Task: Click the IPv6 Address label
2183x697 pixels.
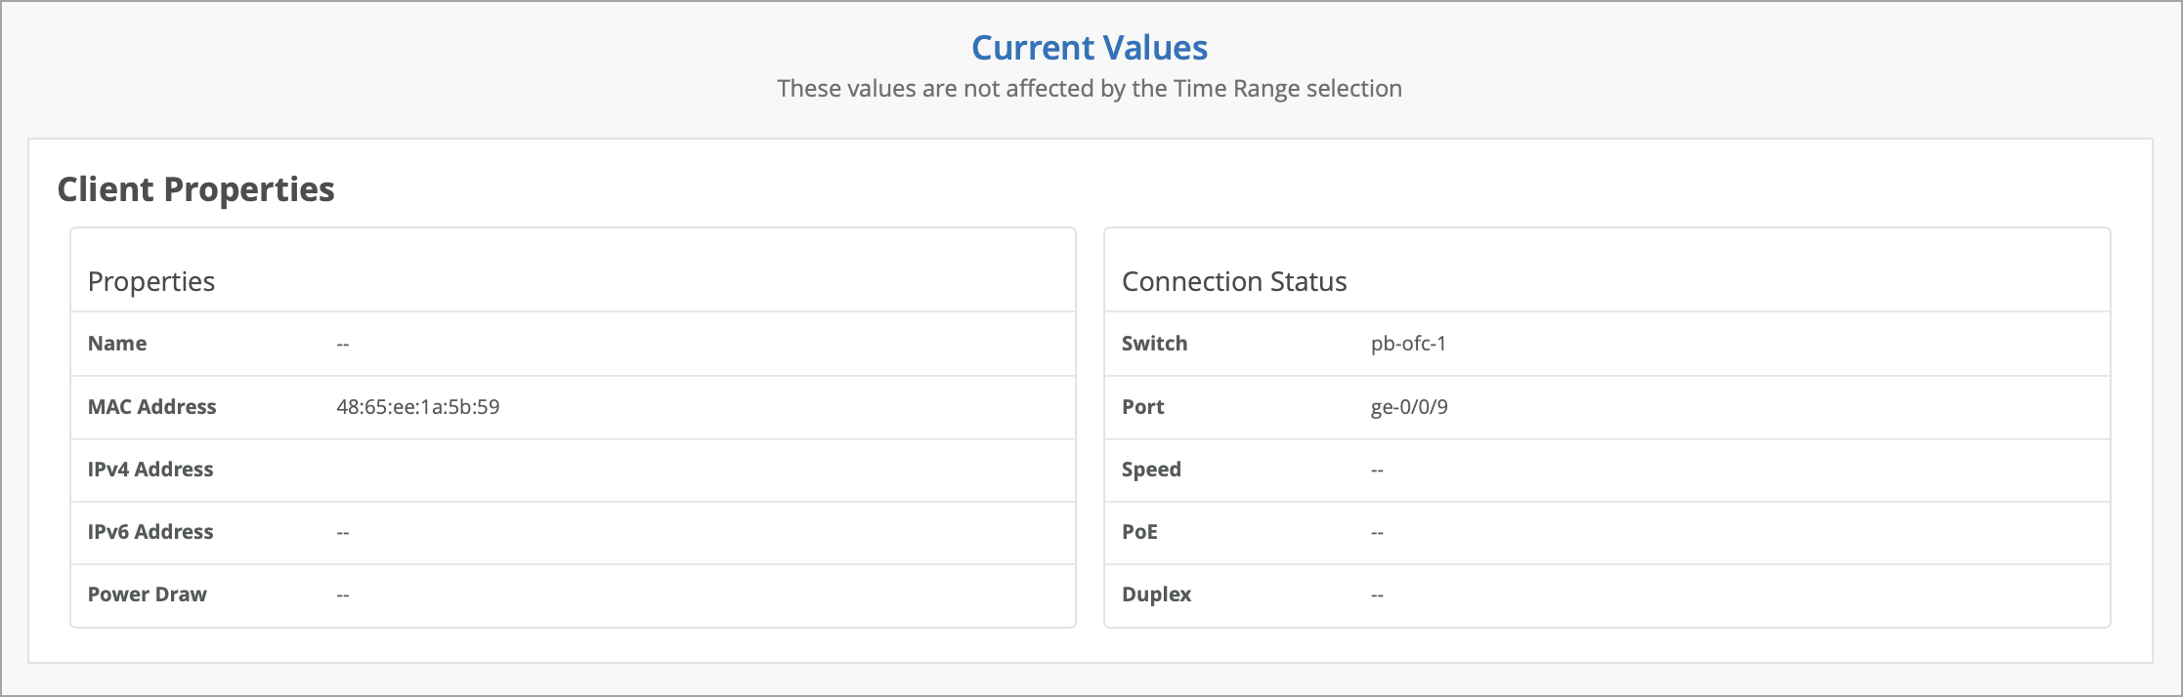Action: pos(150,532)
